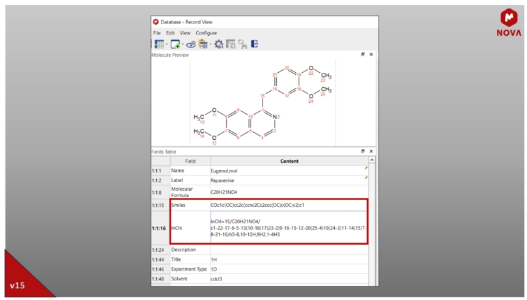This screenshot has height=300, width=527.
Task: Click the Smiles field label
Action: (178, 205)
